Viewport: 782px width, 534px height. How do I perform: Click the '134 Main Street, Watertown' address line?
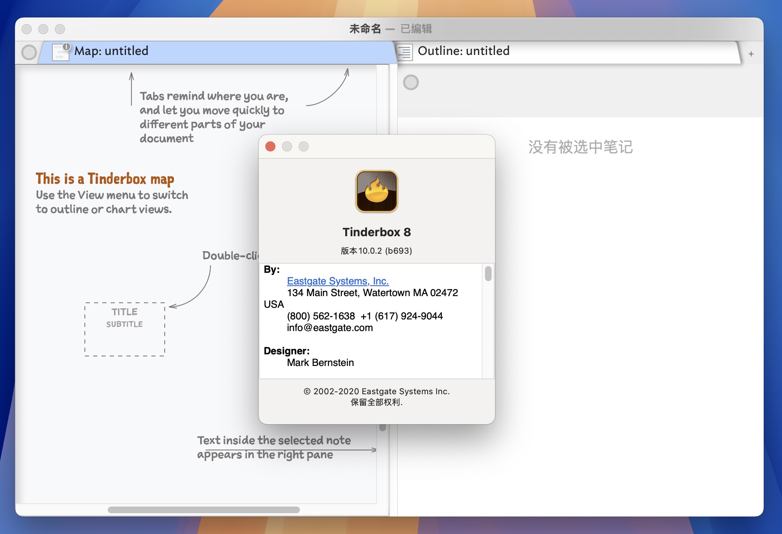click(372, 293)
